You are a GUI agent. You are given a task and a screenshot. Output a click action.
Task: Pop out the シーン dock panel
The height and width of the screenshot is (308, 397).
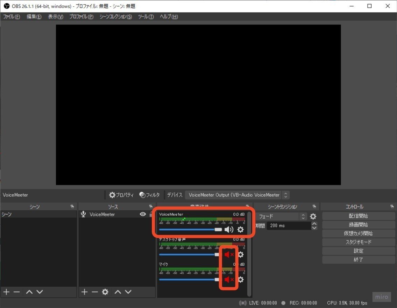(72, 207)
